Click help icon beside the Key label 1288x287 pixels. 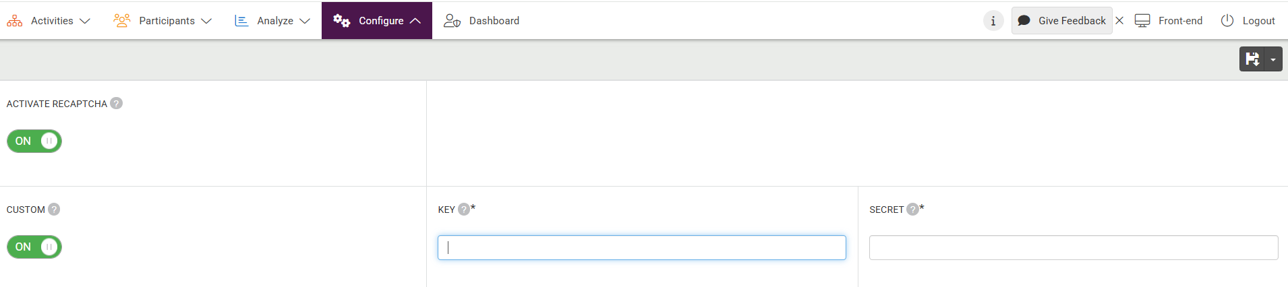464,209
